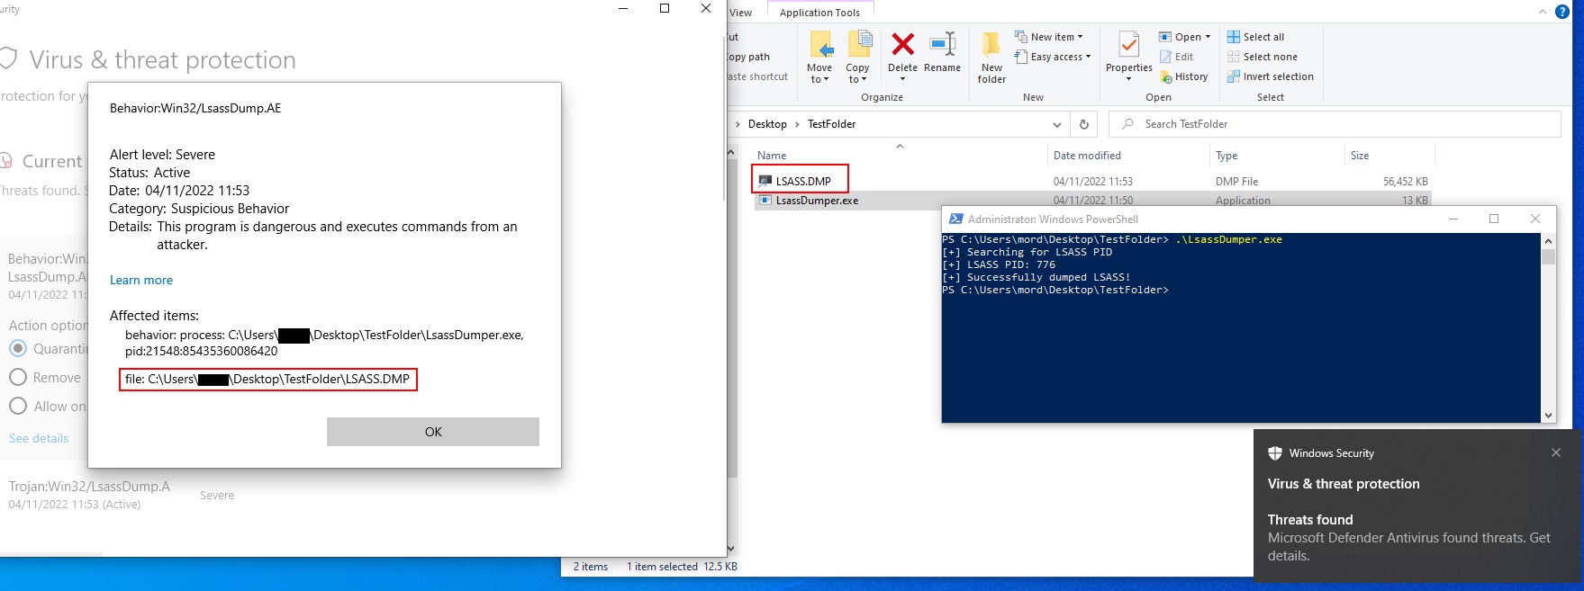Switch to the View ribbon tab
The image size is (1584, 591).
[741, 13]
